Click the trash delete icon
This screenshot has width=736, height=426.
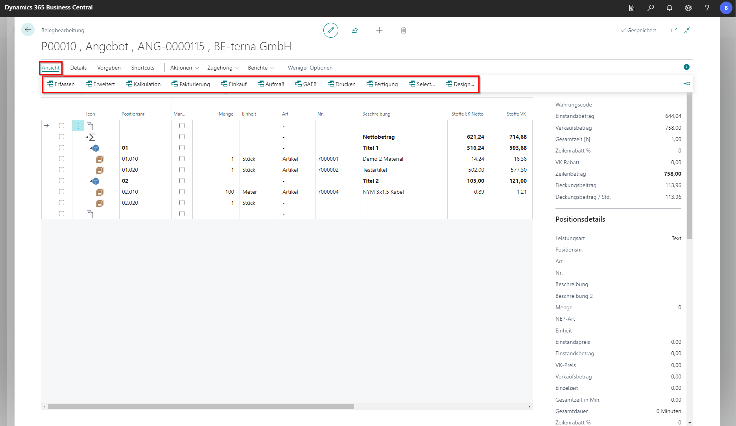coord(403,30)
